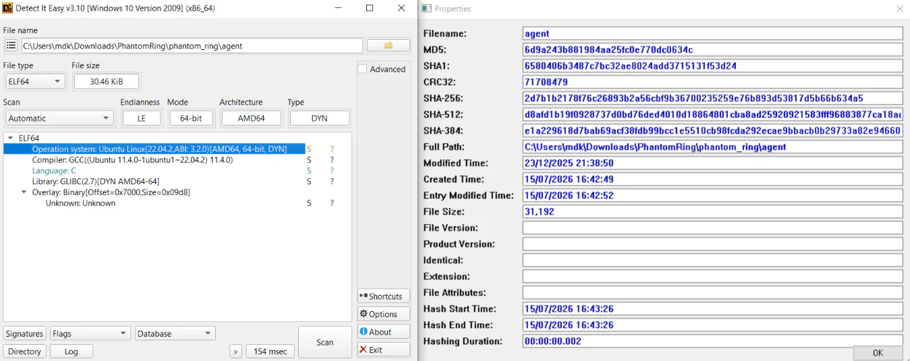This screenshot has height=361, width=910.
Task: Click the Full Path value field
Action: click(x=712, y=147)
